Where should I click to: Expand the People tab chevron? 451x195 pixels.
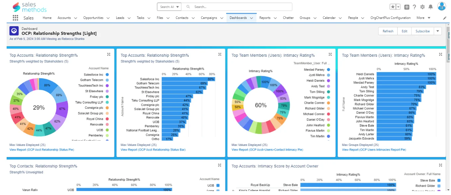(363, 18)
